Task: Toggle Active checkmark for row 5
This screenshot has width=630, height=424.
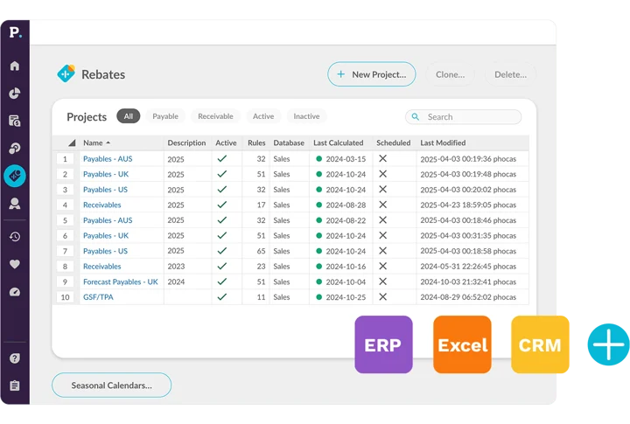Action: tap(222, 220)
